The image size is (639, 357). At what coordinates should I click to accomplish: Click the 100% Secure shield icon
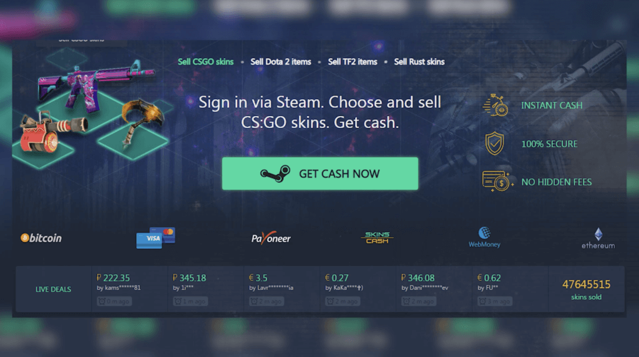pyautogui.click(x=494, y=144)
